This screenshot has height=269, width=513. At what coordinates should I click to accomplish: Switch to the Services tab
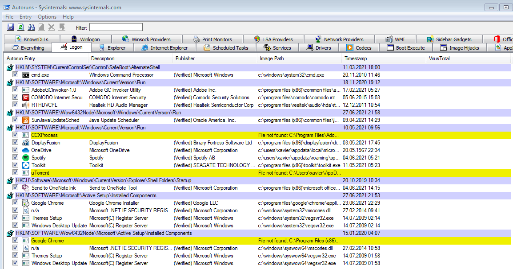(x=277, y=47)
